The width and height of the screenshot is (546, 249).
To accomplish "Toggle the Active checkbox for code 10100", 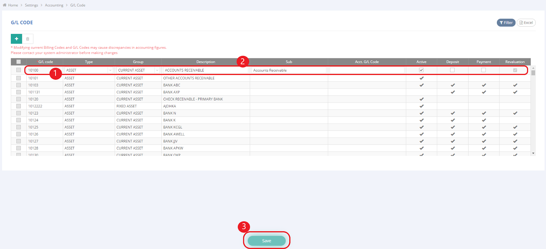I will pyautogui.click(x=421, y=70).
